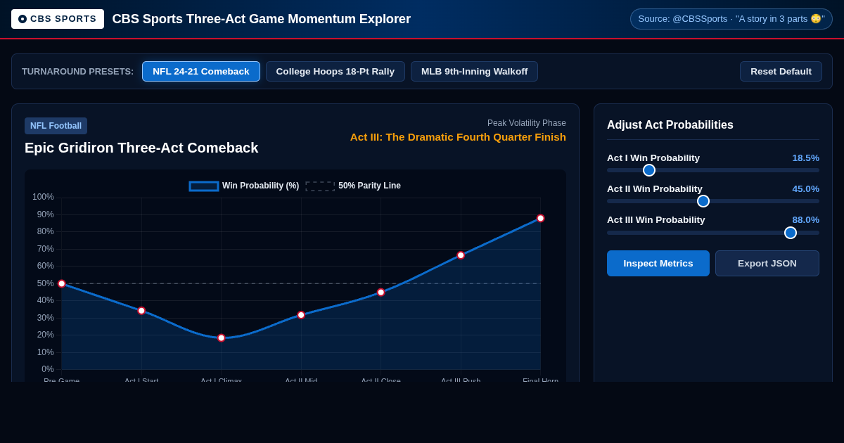Select the NFL 24-21 Comeback preset
Image resolution: width=844 pixels, height=443 pixels.
[201, 71]
